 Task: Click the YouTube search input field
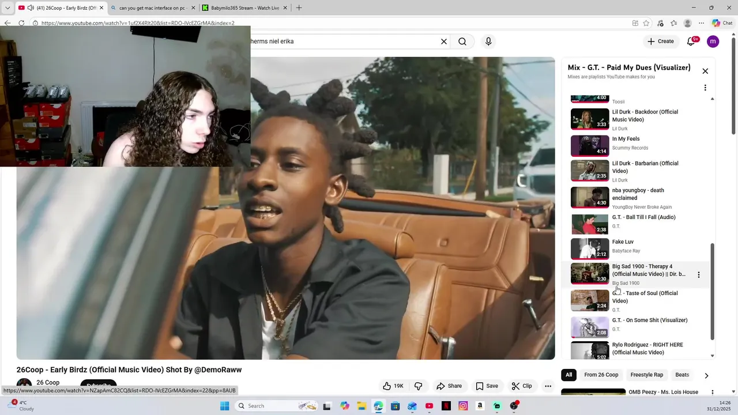pos(343,41)
